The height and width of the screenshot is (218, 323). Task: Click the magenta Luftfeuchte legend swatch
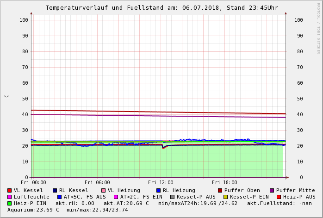coord(9,197)
